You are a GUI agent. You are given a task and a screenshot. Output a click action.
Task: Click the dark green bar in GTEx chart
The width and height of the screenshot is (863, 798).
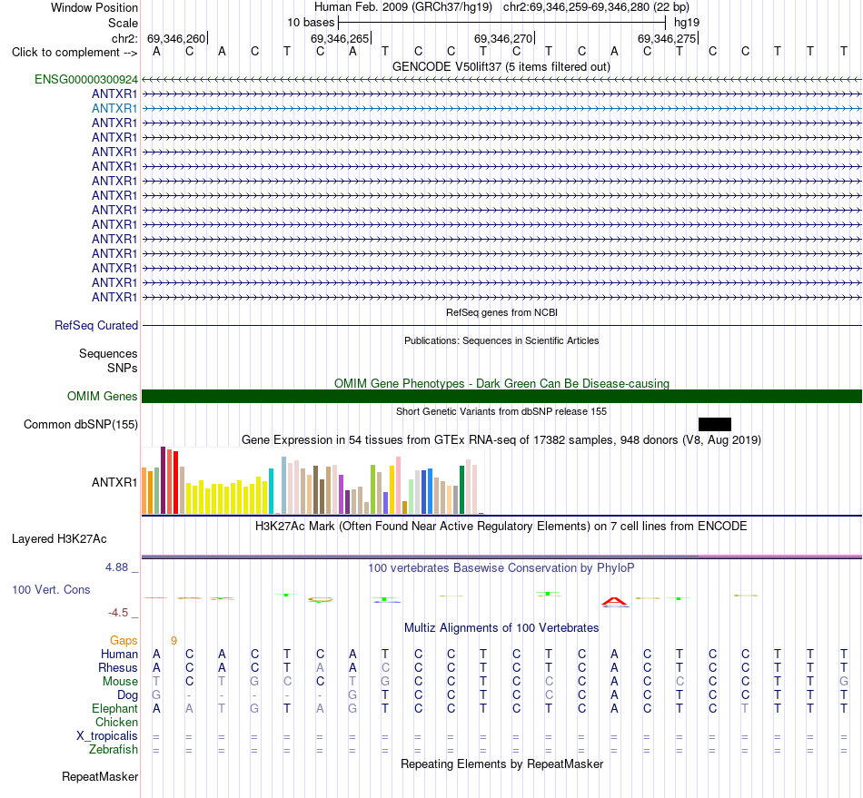coord(461,490)
